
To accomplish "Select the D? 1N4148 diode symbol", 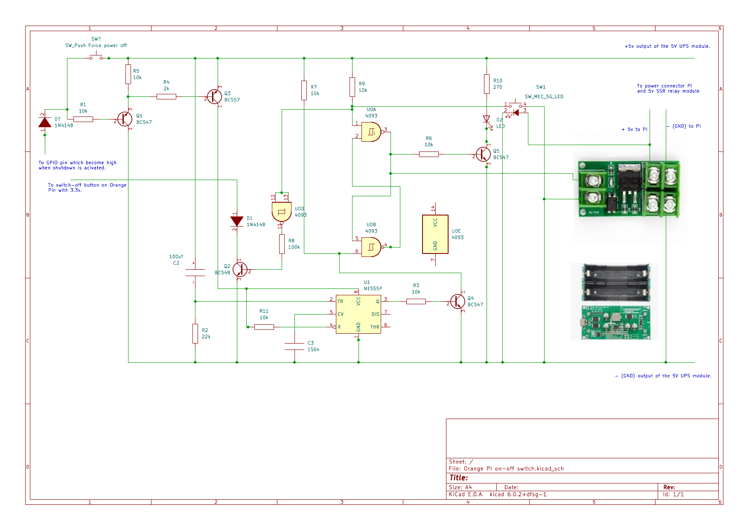I will [45, 122].
